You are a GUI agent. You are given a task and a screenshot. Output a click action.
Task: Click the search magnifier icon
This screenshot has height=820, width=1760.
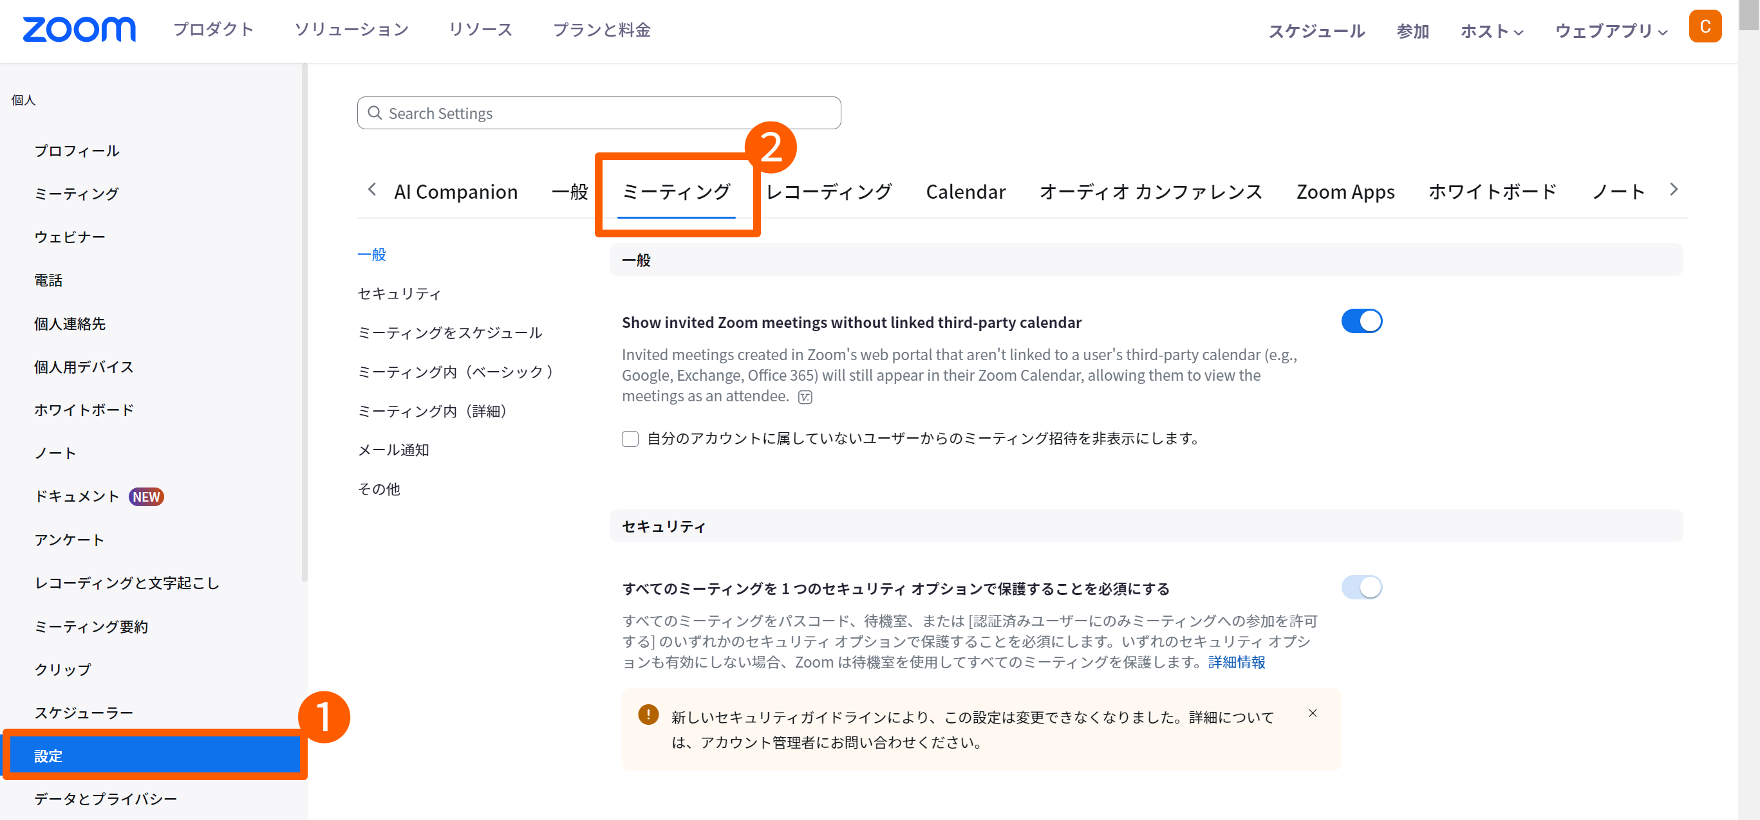tap(375, 113)
